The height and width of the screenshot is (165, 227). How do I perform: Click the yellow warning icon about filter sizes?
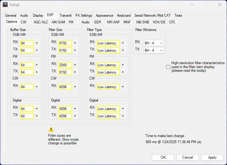51,129
